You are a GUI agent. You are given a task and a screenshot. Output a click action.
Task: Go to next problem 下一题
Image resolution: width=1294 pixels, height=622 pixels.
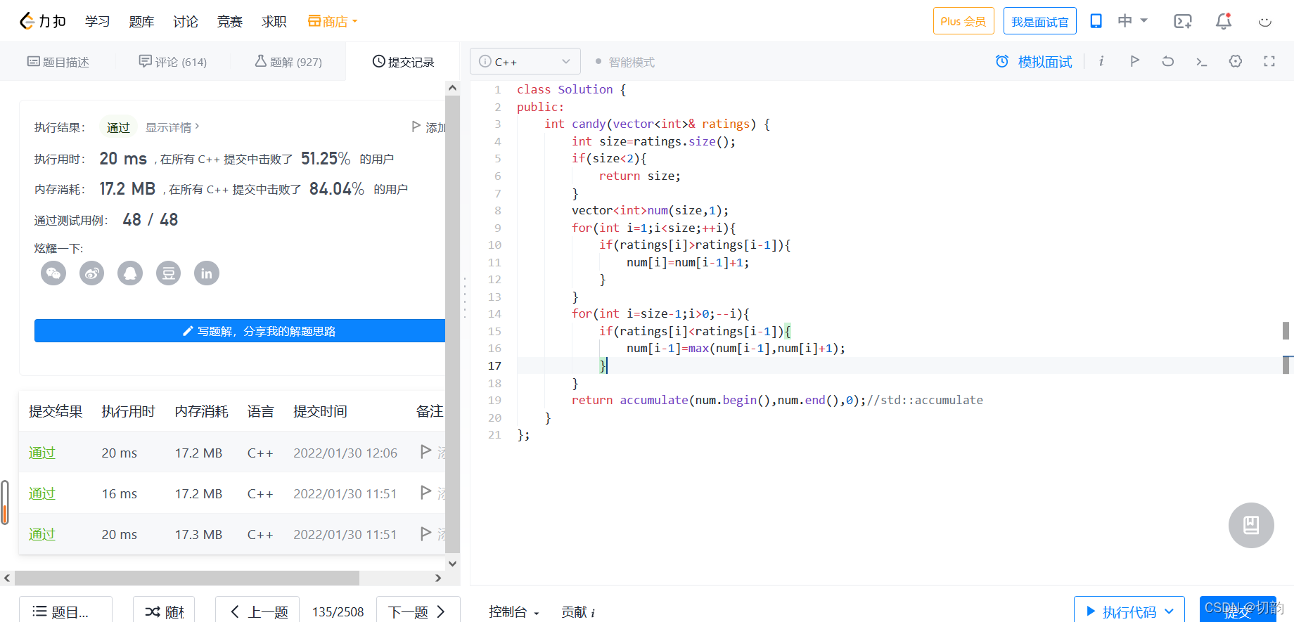click(418, 610)
